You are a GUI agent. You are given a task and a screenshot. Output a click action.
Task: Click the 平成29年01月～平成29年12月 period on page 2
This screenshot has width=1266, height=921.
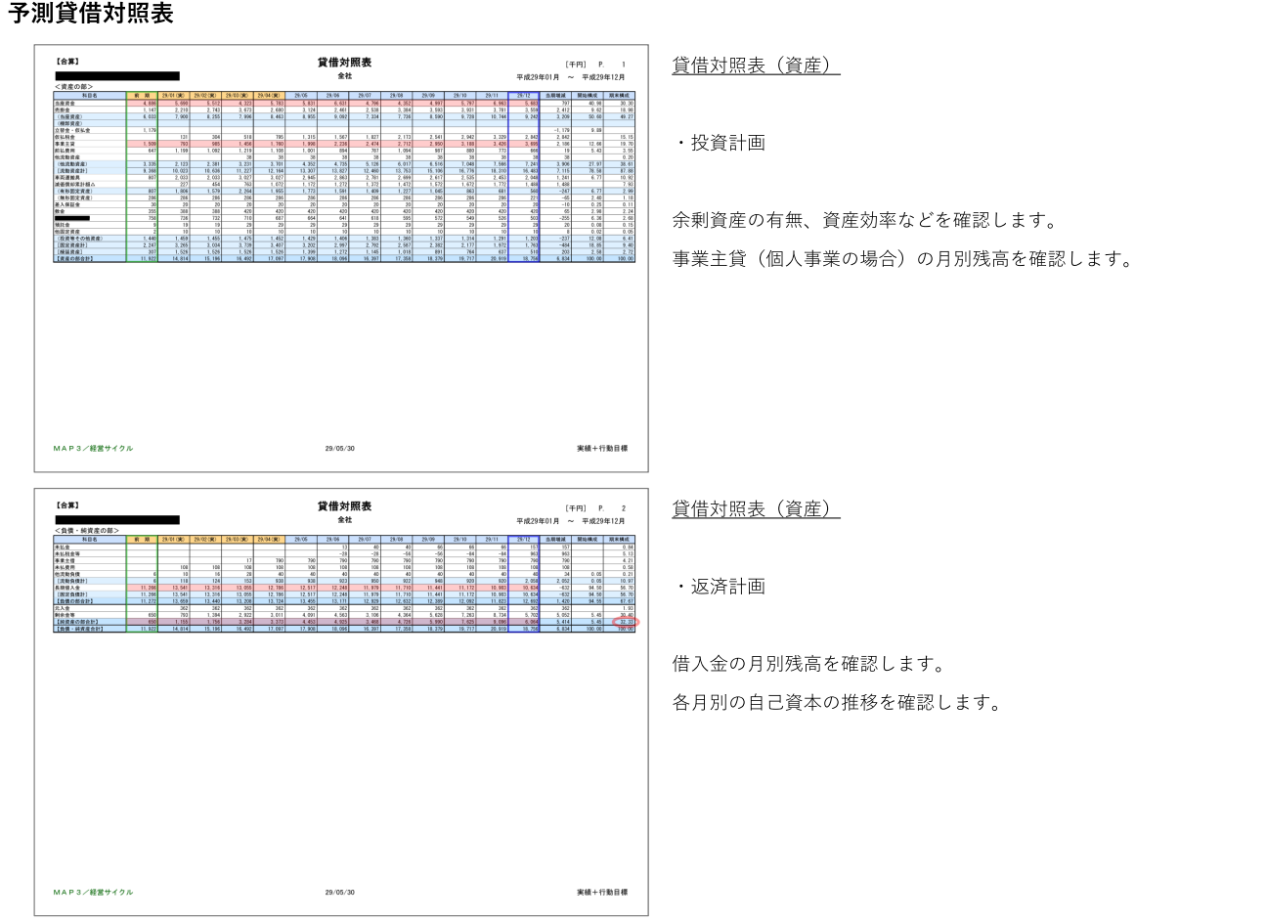point(571,521)
